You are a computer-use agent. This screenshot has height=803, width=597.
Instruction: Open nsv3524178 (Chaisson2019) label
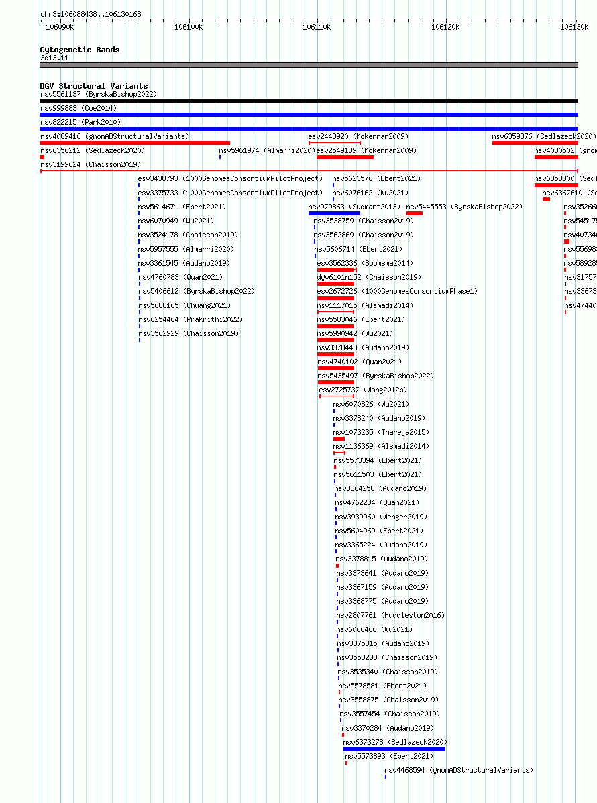tap(188, 235)
